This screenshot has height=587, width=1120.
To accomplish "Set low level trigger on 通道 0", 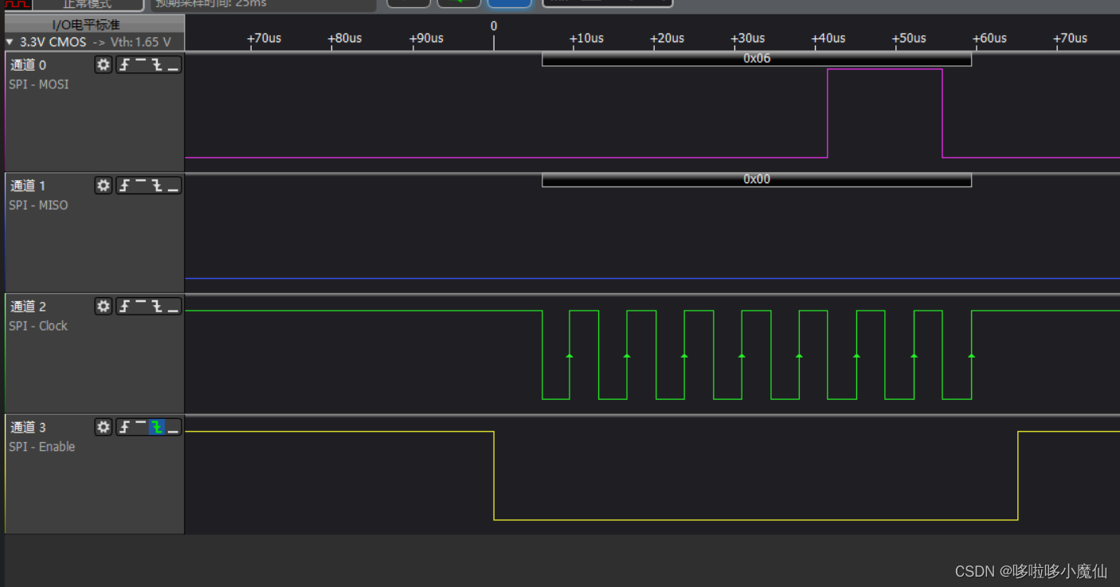I will 173,65.
